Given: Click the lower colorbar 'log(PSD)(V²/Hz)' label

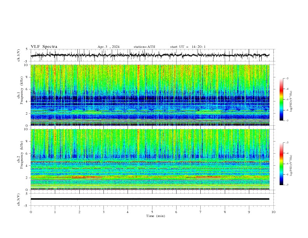Looking at the screenshot, I should coord(291,165).
